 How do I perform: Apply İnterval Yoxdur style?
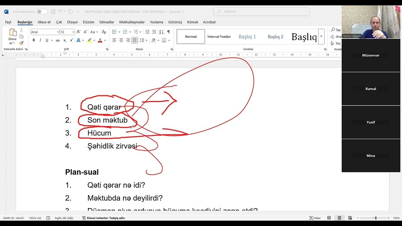219,36
